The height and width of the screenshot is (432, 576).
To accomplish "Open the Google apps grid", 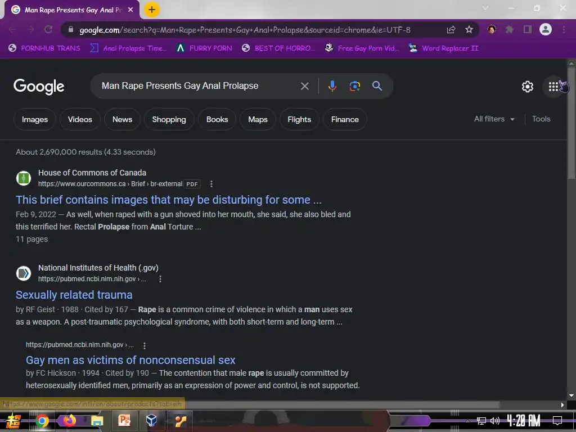I will pos(553,87).
